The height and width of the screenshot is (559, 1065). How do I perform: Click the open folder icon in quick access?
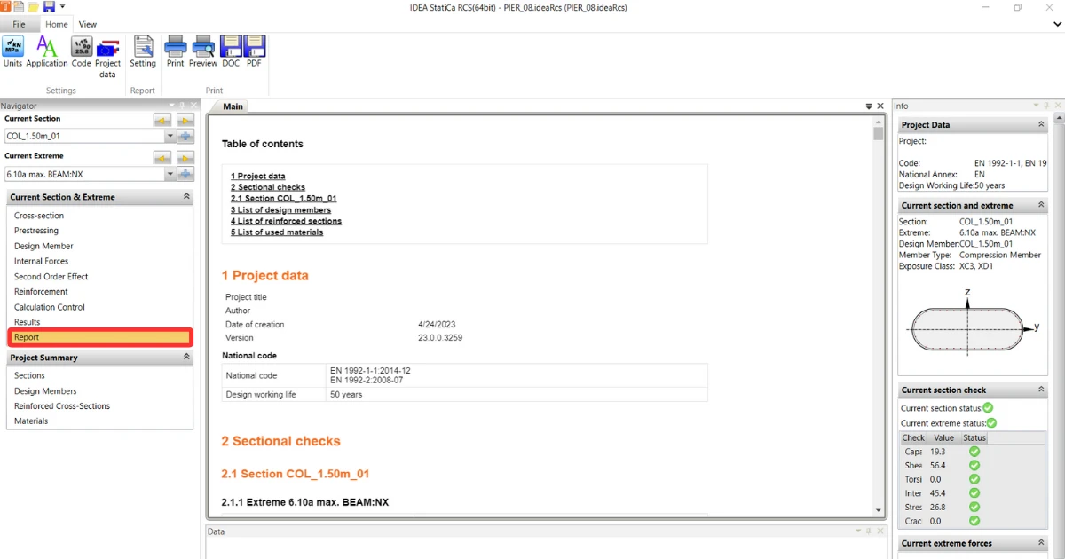pos(33,6)
